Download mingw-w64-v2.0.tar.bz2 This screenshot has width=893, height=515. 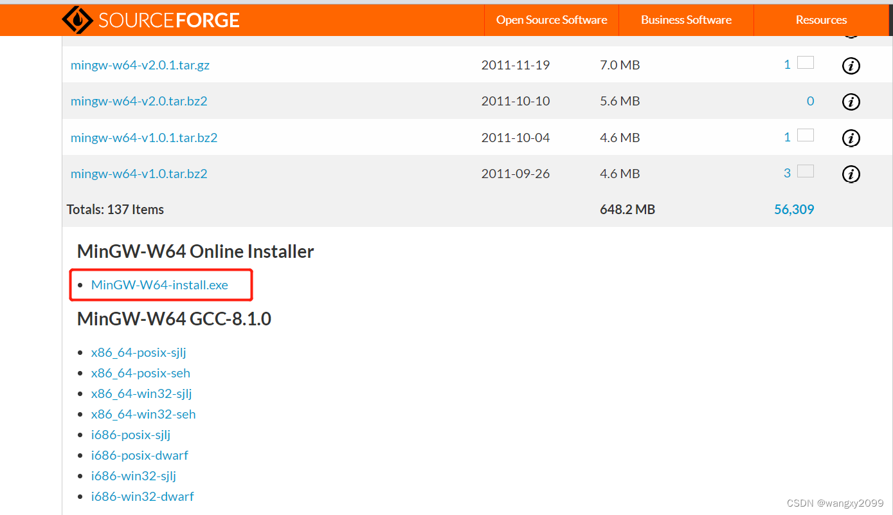pyautogui.click(x=139, y=101)
